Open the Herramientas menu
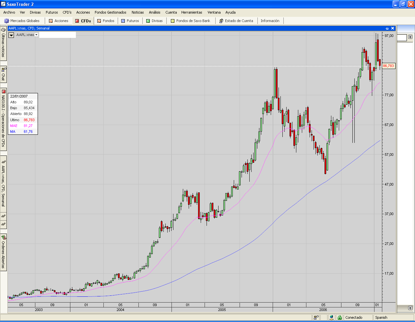 [192, 12]
